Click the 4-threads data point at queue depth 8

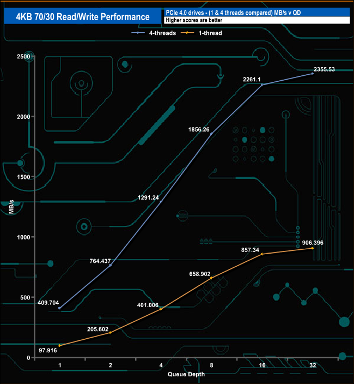tap(211, 134)
